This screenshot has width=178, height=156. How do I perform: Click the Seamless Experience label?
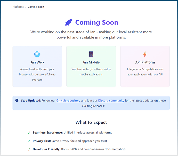pos(48,132)
